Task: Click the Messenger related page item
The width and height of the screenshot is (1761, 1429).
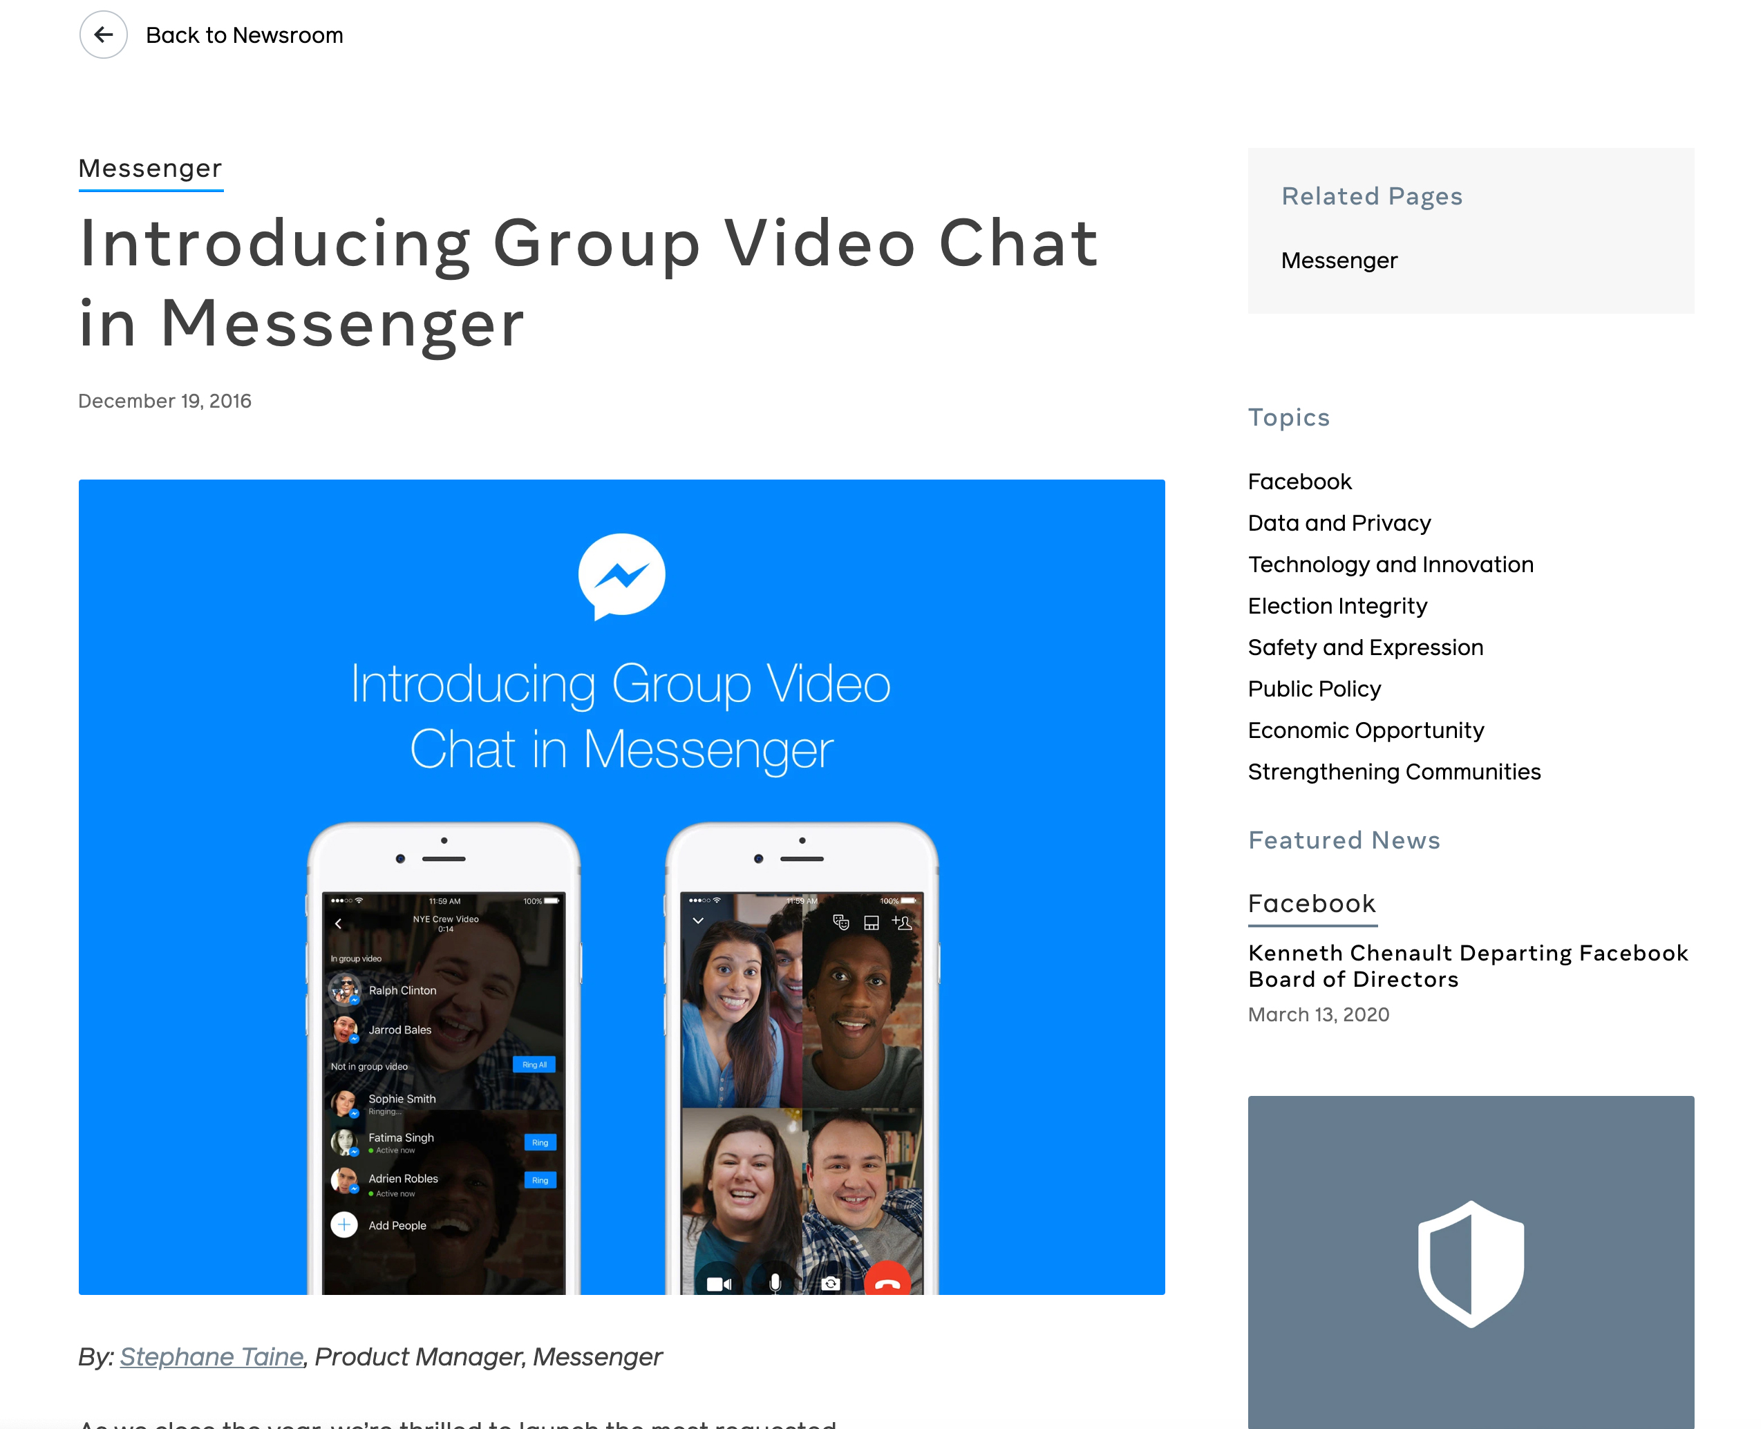Action: (x=1338, y=261)
